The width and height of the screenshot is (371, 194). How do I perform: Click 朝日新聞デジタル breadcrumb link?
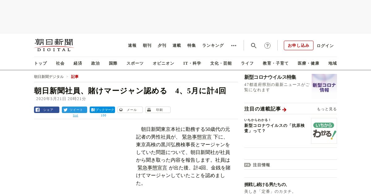point(49,77)
